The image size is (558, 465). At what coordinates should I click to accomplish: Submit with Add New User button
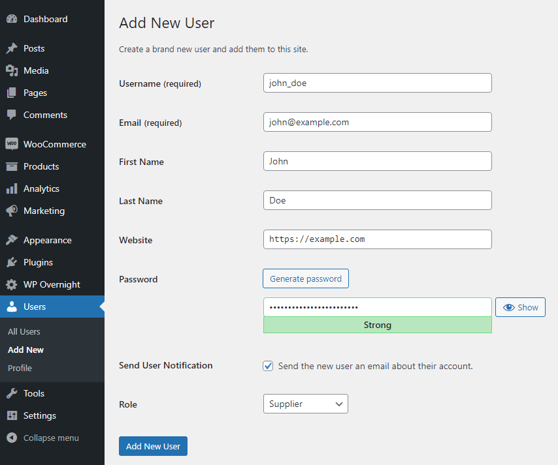153,446
